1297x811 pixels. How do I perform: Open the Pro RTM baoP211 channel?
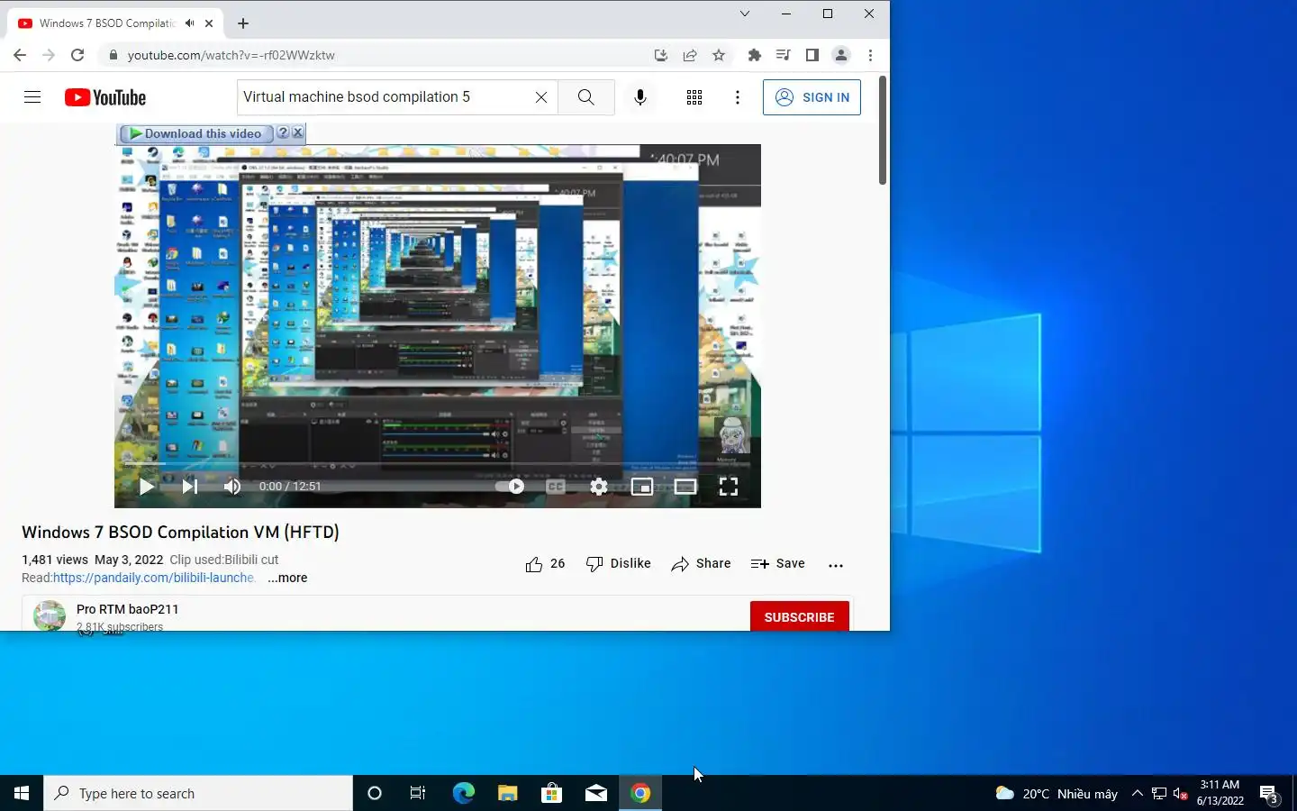pyautogui.click(x=127, y=609)
